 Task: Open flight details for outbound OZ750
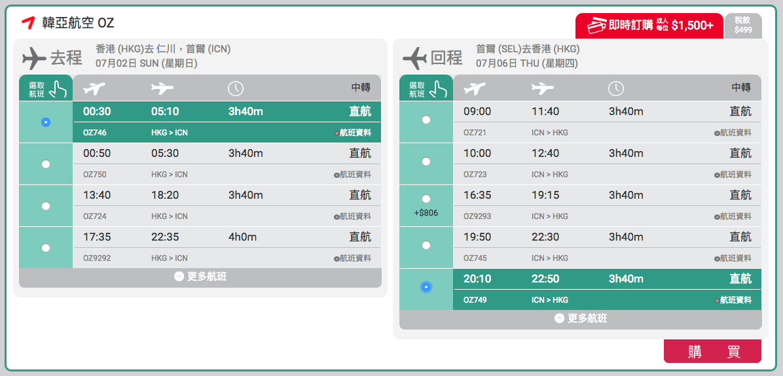pos(353,175)
